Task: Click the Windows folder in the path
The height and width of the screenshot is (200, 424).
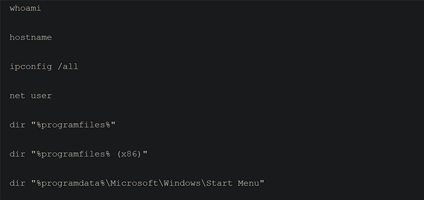Action: pos(182,183)
